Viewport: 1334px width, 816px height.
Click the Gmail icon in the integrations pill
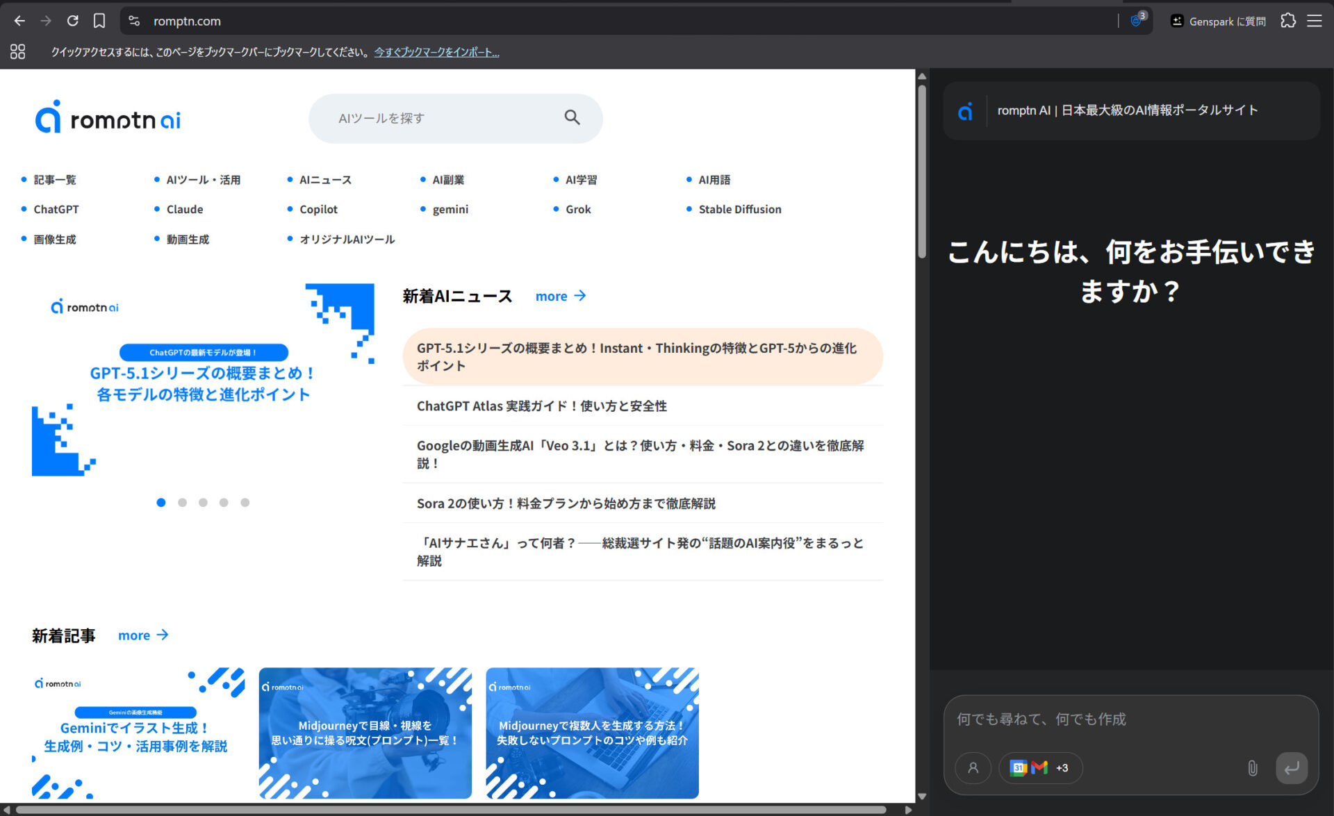coord(1038,768)
